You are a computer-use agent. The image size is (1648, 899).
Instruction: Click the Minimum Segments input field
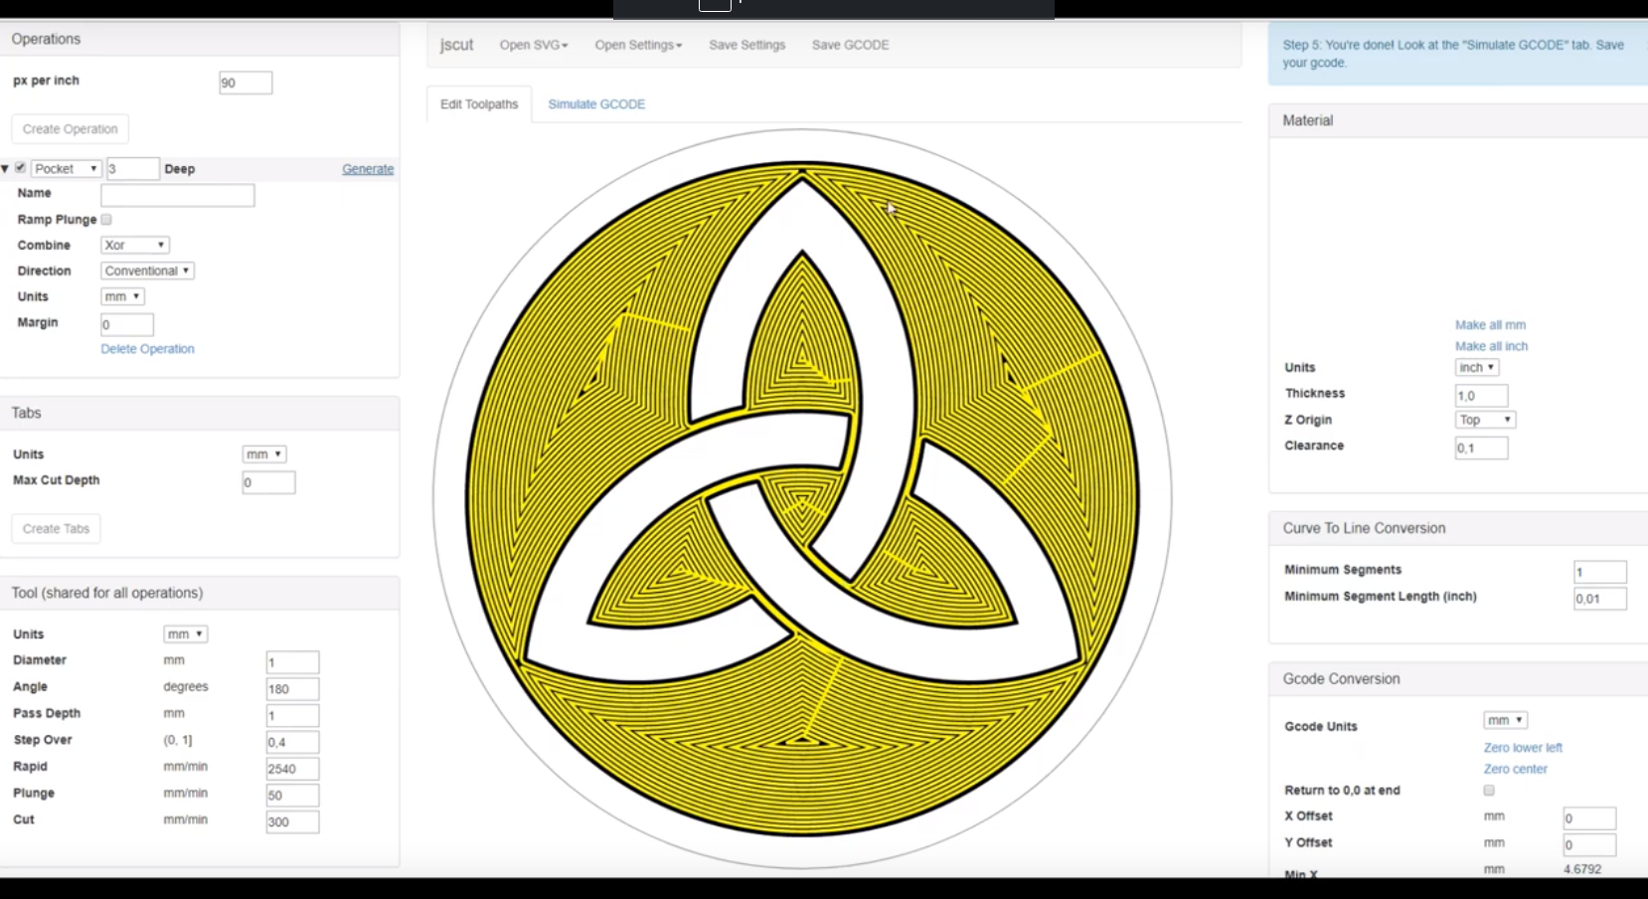[x=1600, y=572]
